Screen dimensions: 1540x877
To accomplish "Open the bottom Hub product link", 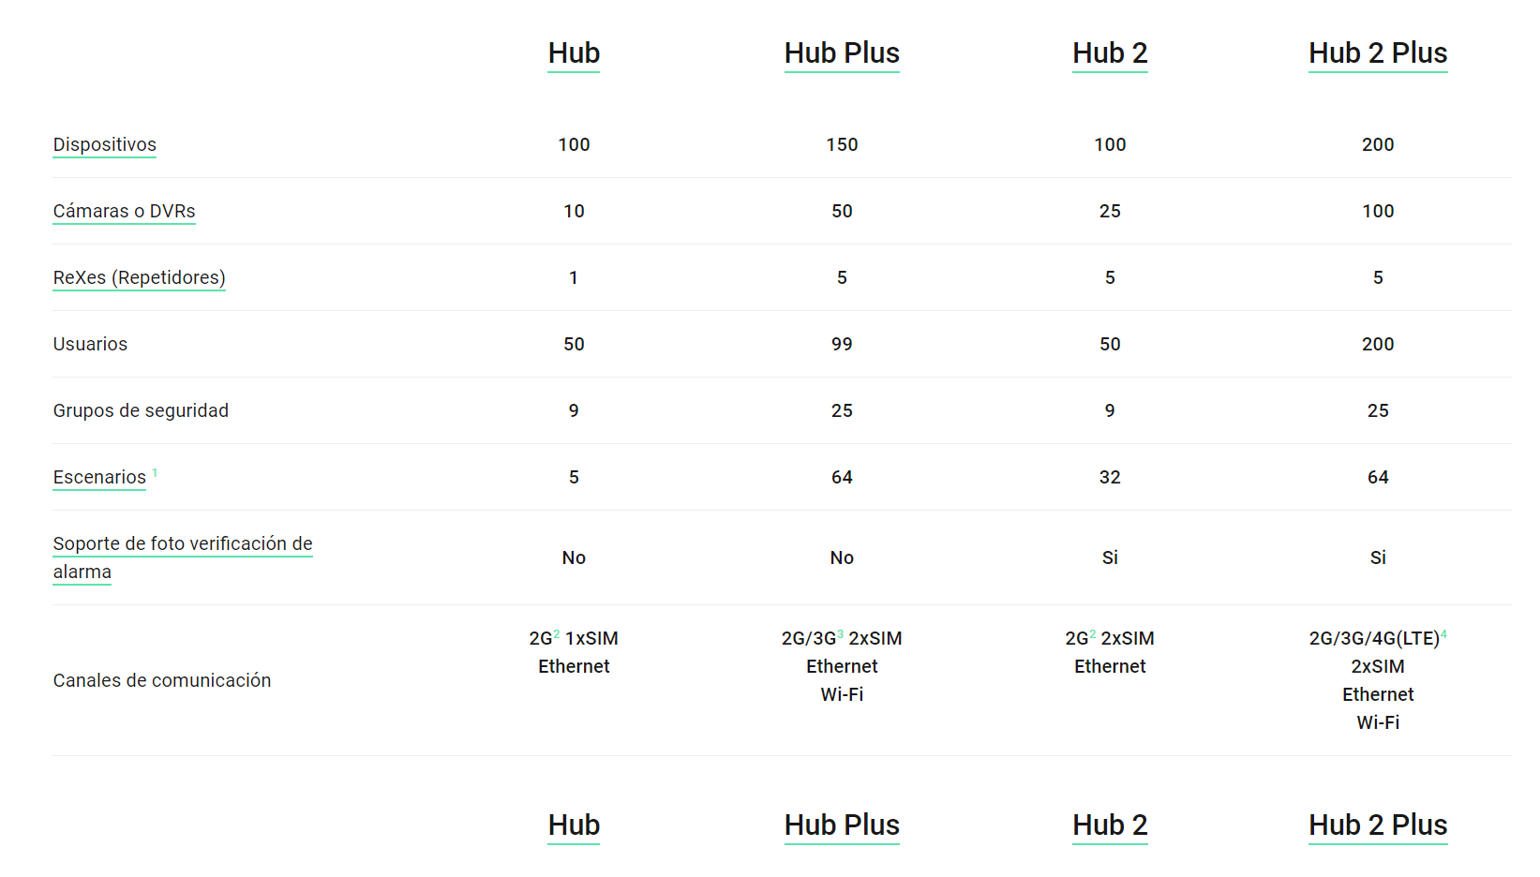I will tap(574, 825).
